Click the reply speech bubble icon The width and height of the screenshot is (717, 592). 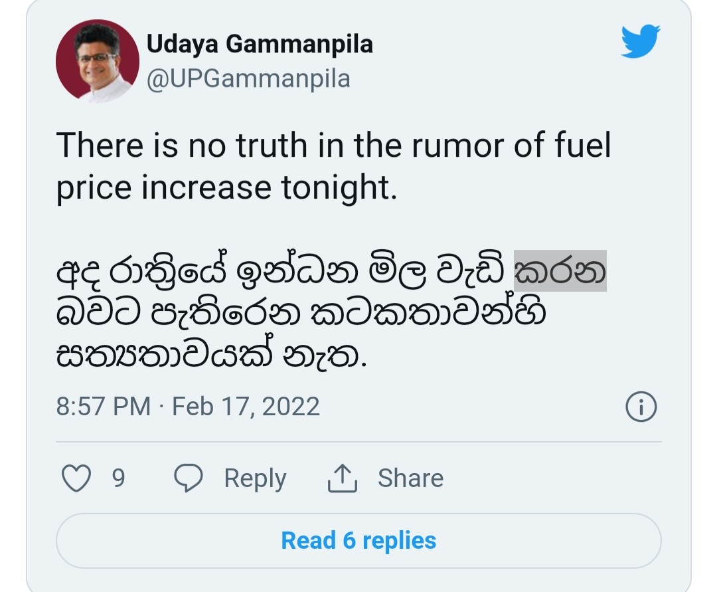point(189,478)
